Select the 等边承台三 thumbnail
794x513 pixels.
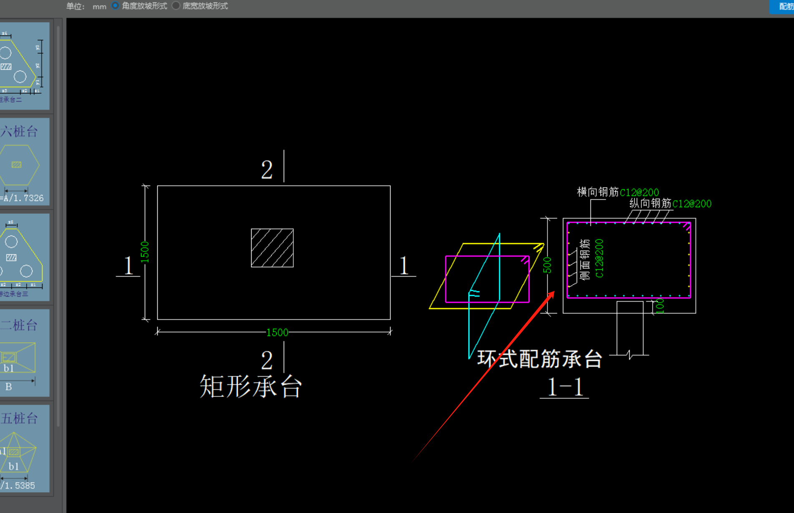[25, 257]
